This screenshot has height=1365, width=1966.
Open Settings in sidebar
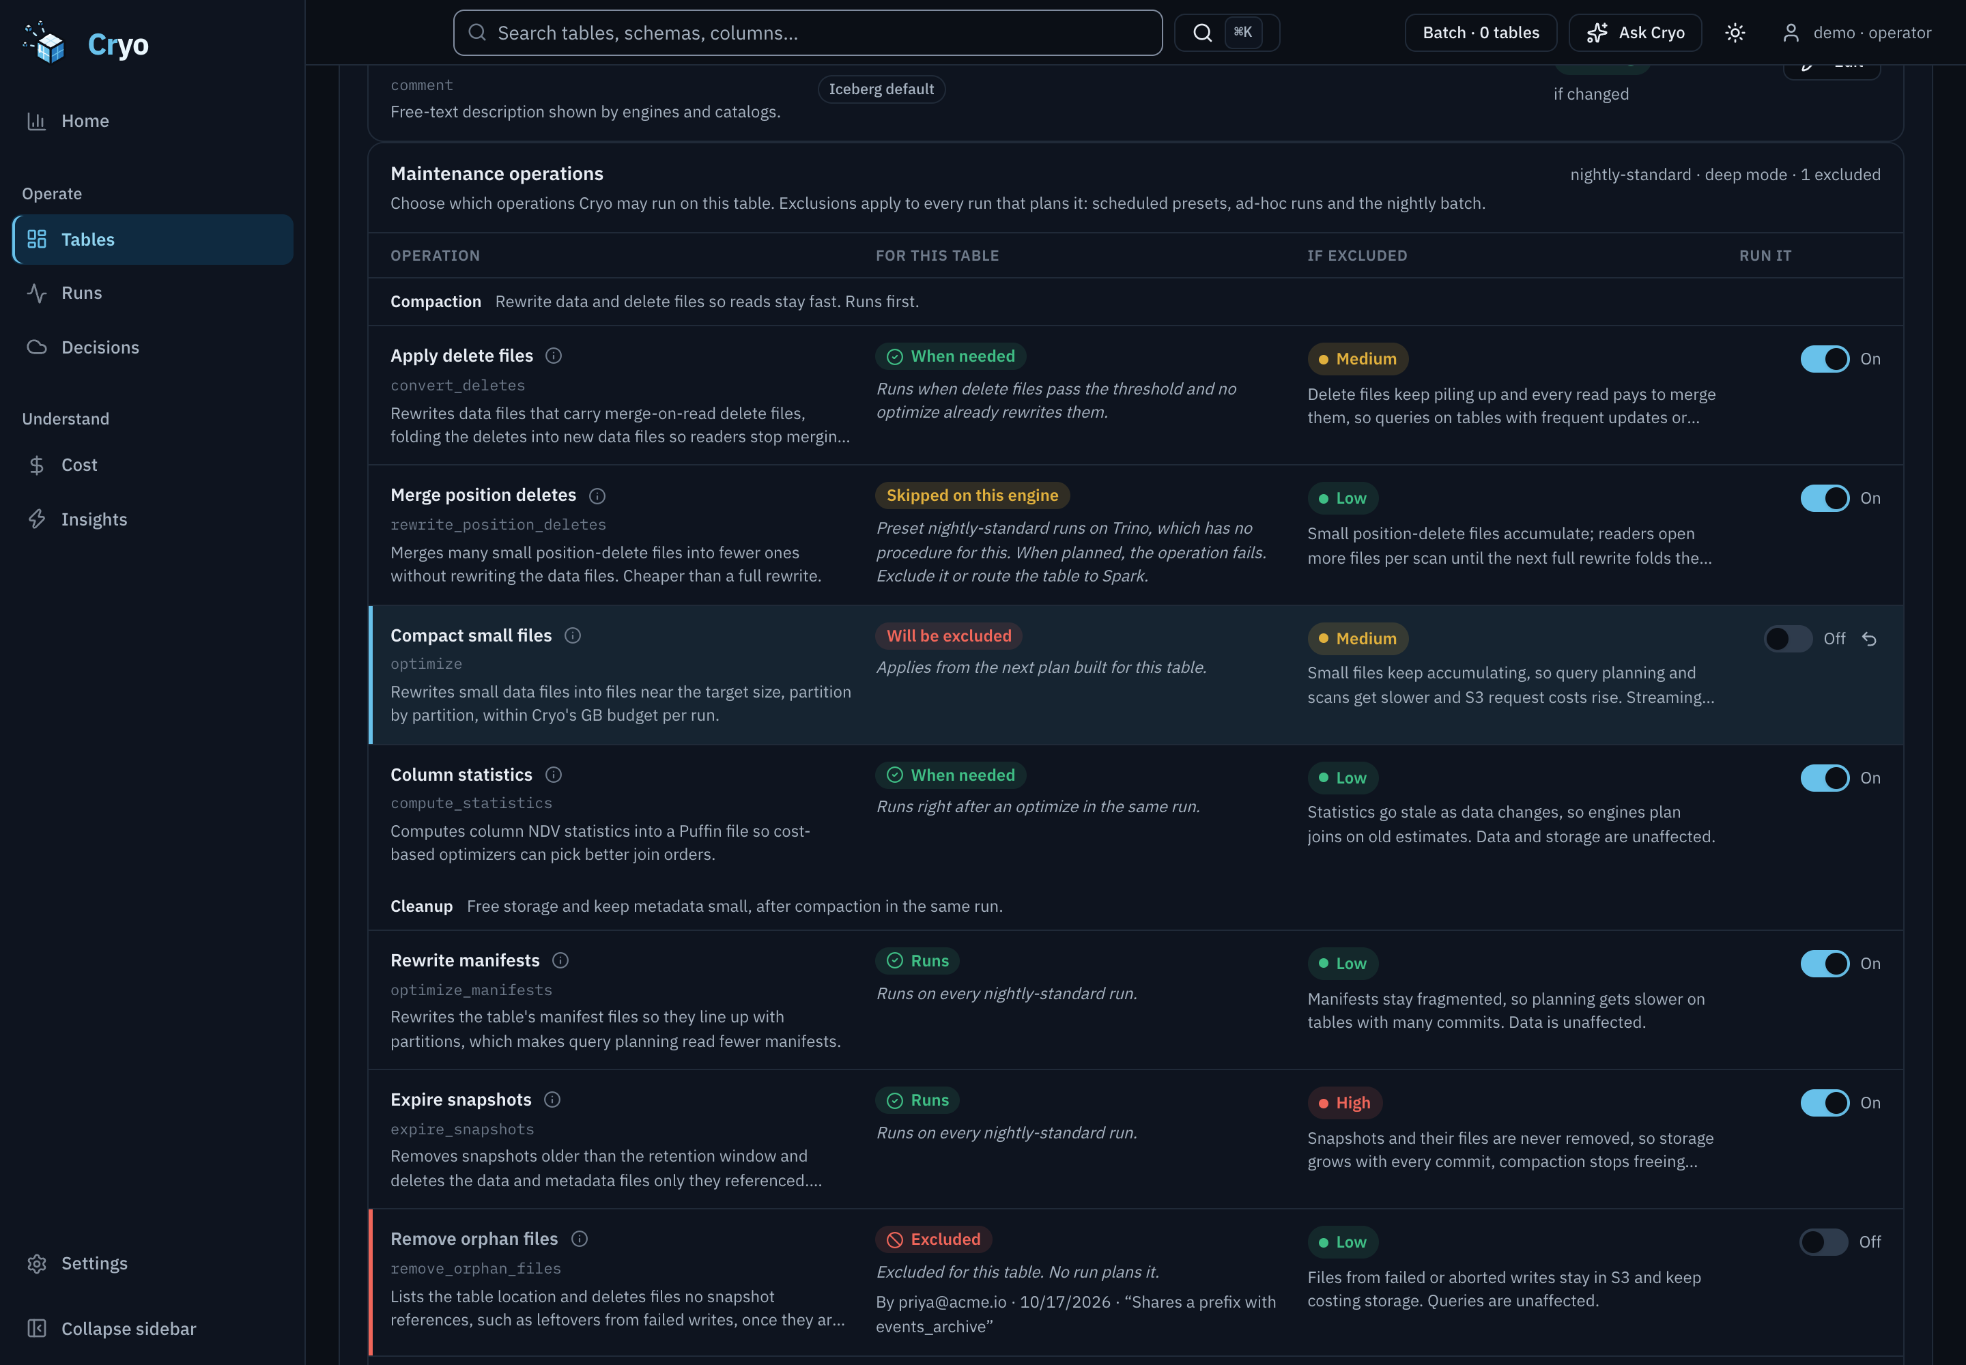point(153,1263)
